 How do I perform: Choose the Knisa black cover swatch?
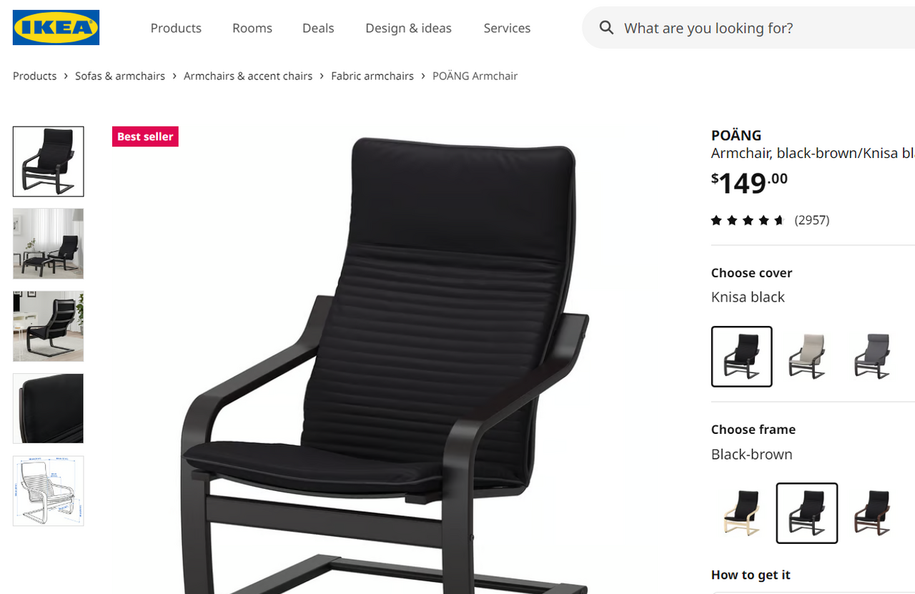(742, 356)
